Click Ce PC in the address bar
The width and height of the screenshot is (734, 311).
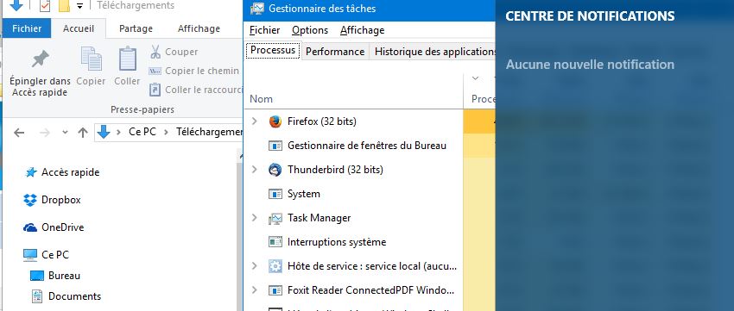(x=142, y=132)
